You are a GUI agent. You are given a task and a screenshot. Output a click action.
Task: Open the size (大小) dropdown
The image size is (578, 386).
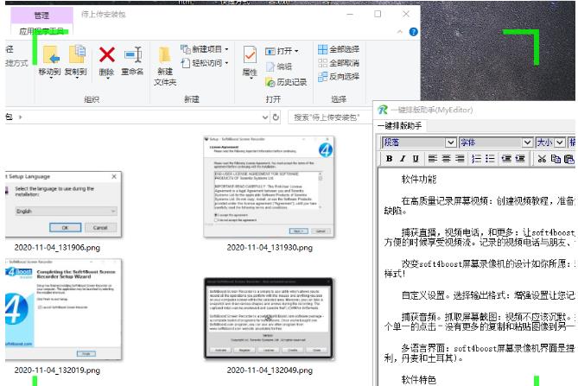(x=560, y=142)
